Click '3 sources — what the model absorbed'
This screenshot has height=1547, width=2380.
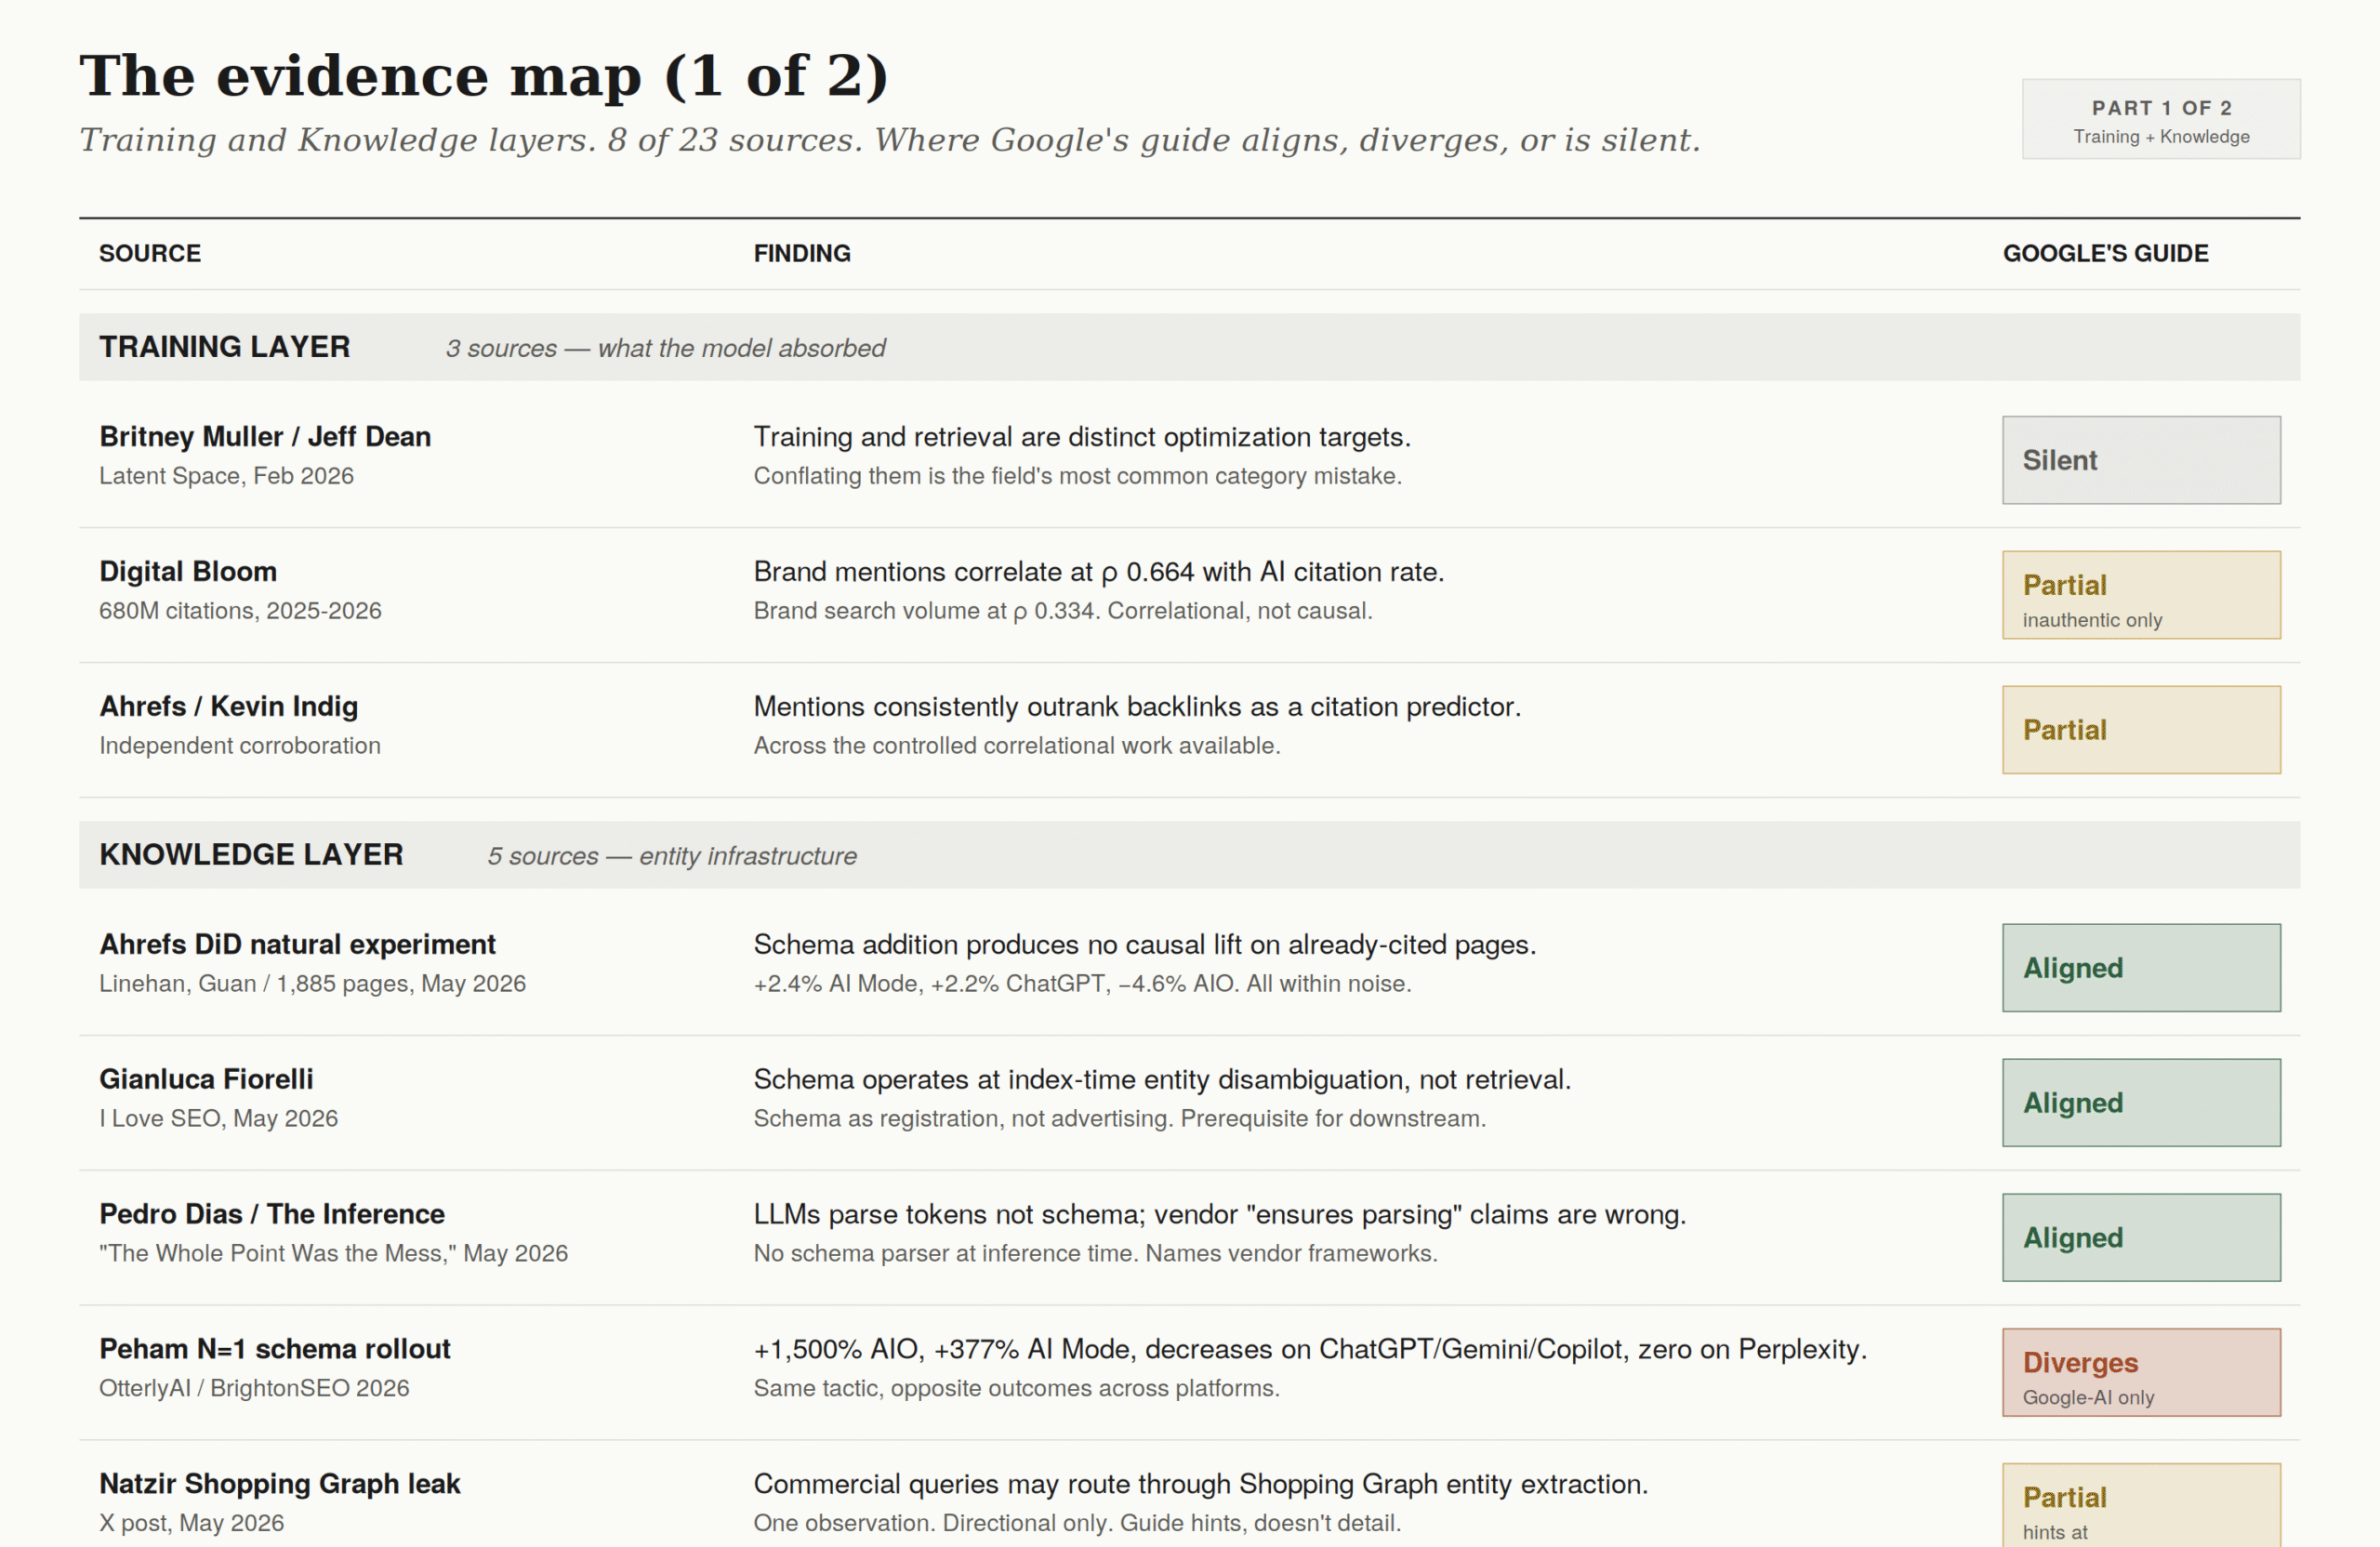(665, 348)
